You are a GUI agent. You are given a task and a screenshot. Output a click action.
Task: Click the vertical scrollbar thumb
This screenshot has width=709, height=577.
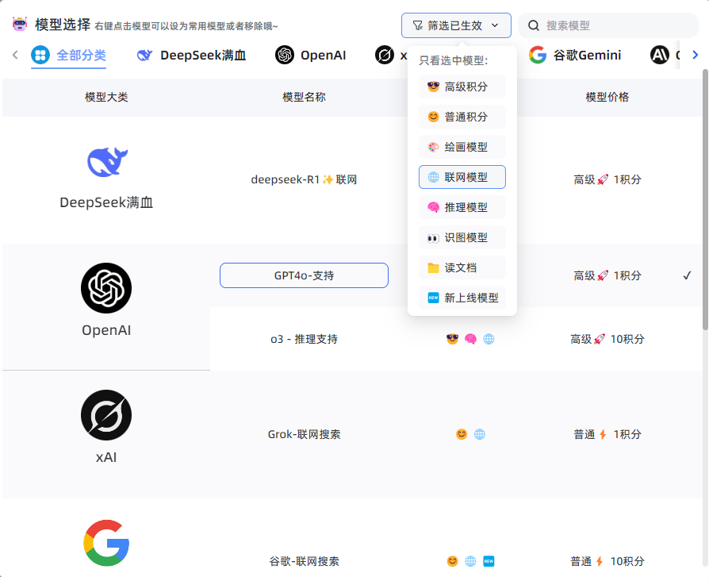tap(705, 199)
